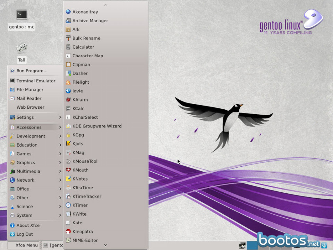Click the Akonaditray globe icon
333x250 pixels.
tap(68, 12)
